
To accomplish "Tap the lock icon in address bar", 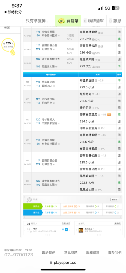I will pyautogui.click(x=51, y=263).
